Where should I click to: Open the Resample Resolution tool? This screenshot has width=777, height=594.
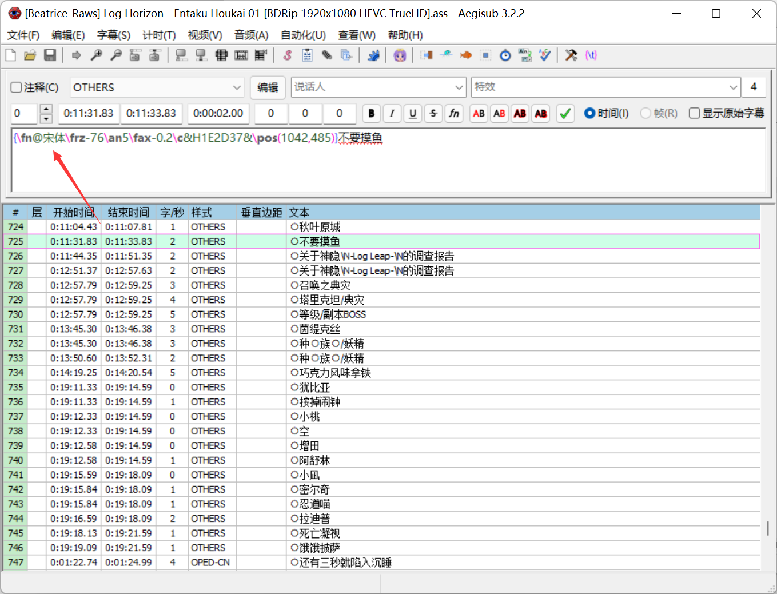coord(485,55)
